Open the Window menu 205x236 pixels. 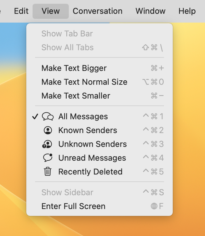pyautogui.click(x=151, y=11)
